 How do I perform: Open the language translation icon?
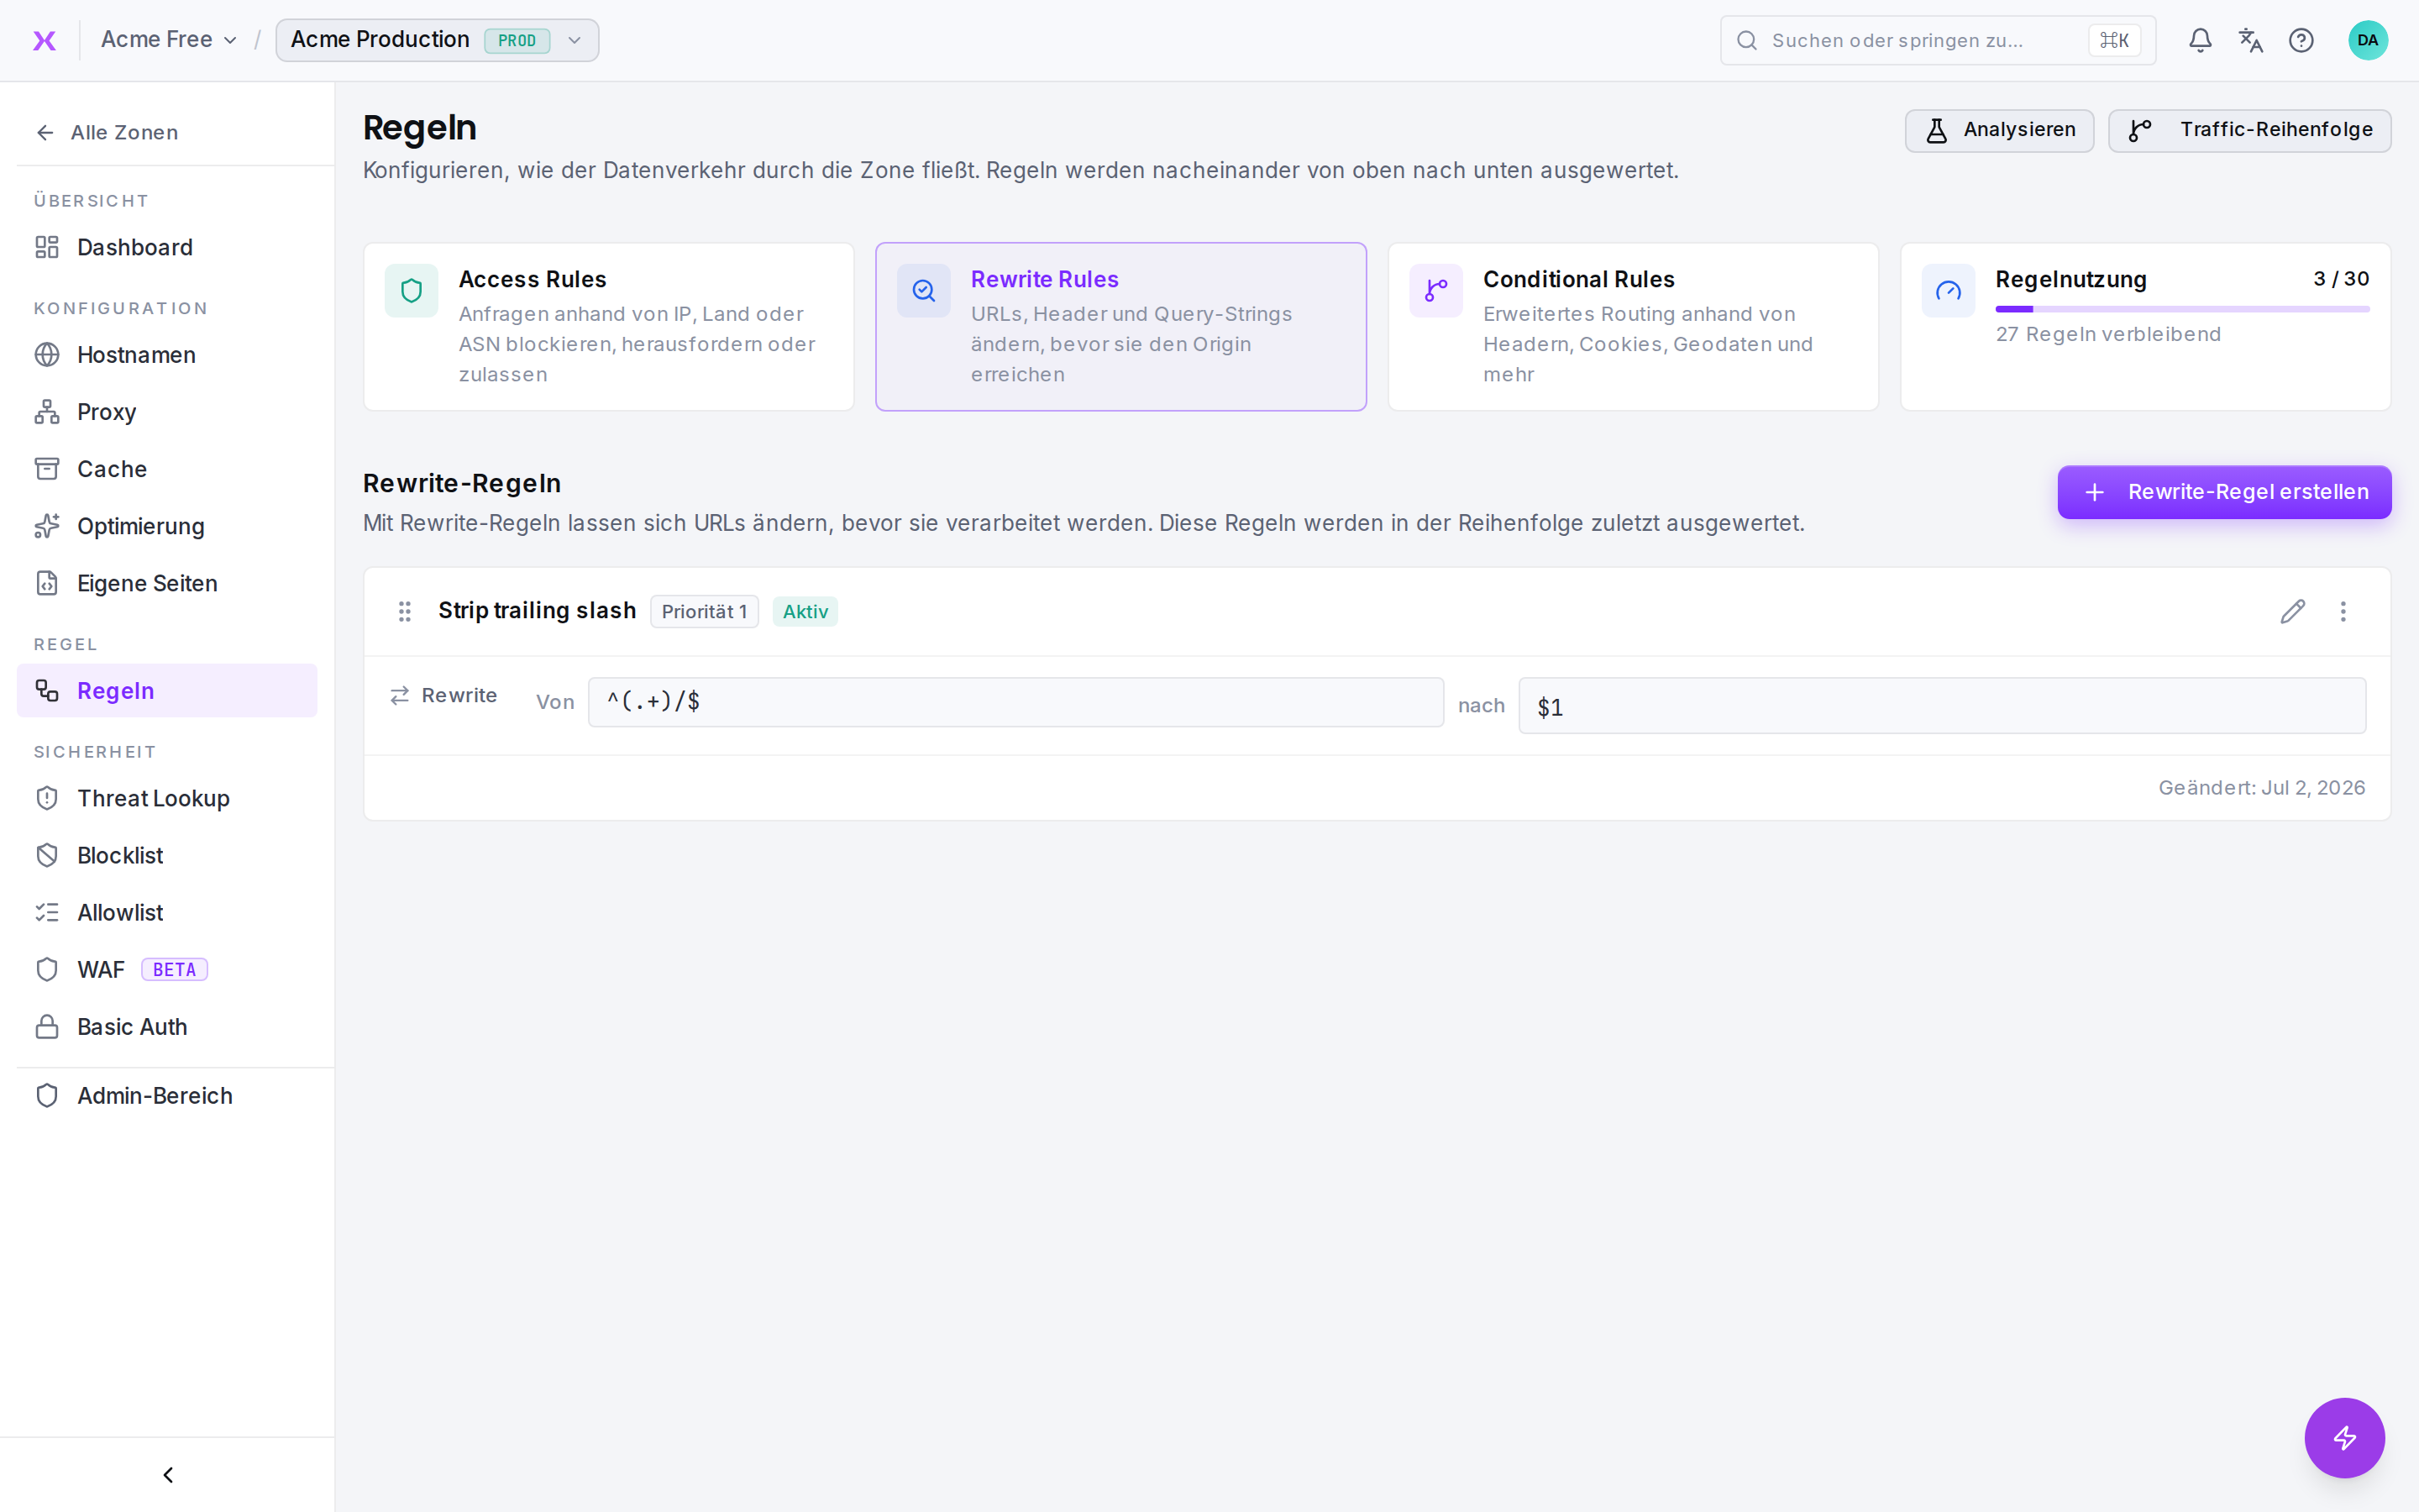pyautogui.click(x=2250, y=40)
